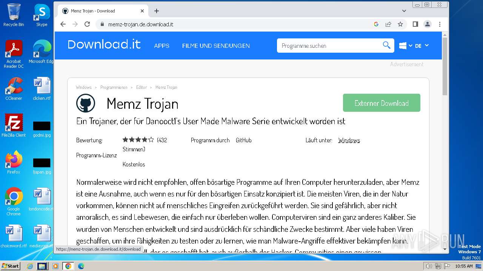The image size is (483, 271).
Task: Open Recycle Bin desktop icon
Action: 14,15
